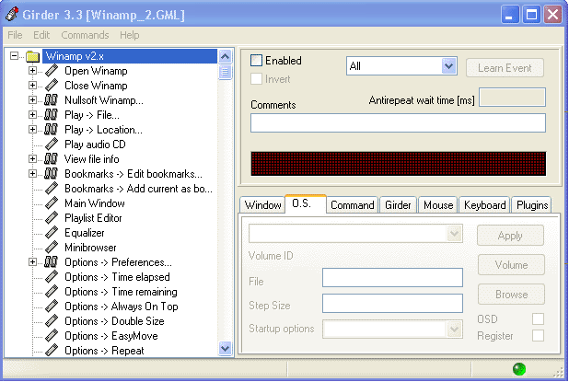Click the EasyMove command icon
The image size is (569, 382).
click(x=52, y=336)
